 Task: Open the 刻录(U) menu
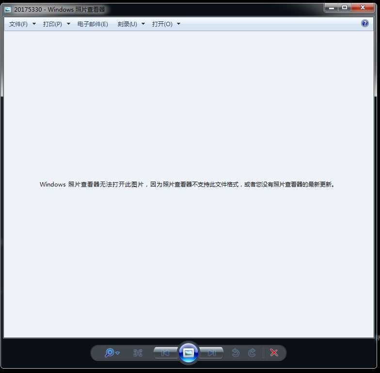127,24
